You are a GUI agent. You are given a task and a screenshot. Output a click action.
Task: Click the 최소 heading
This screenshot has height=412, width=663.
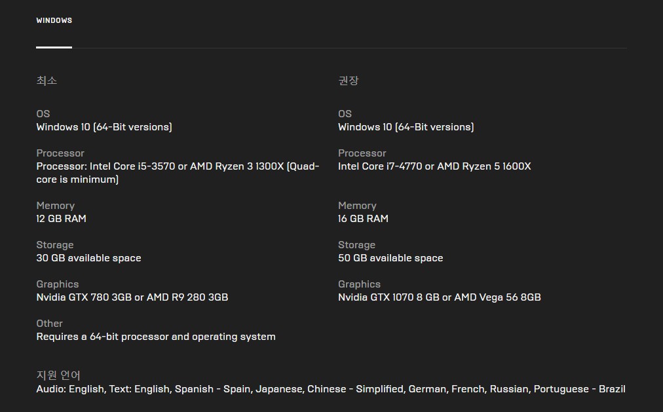click(x=47, y=81)
